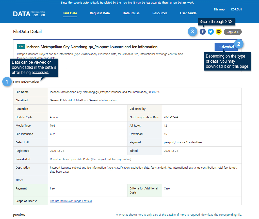Click the Incheon Namdong-gu passport dataset title
259x219 pixels.
[92, 47]
